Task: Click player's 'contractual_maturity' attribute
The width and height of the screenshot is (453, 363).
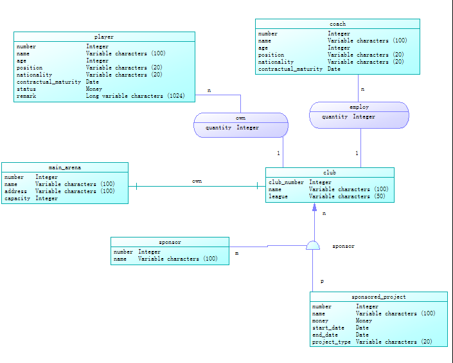Action: tap(49, 82)
